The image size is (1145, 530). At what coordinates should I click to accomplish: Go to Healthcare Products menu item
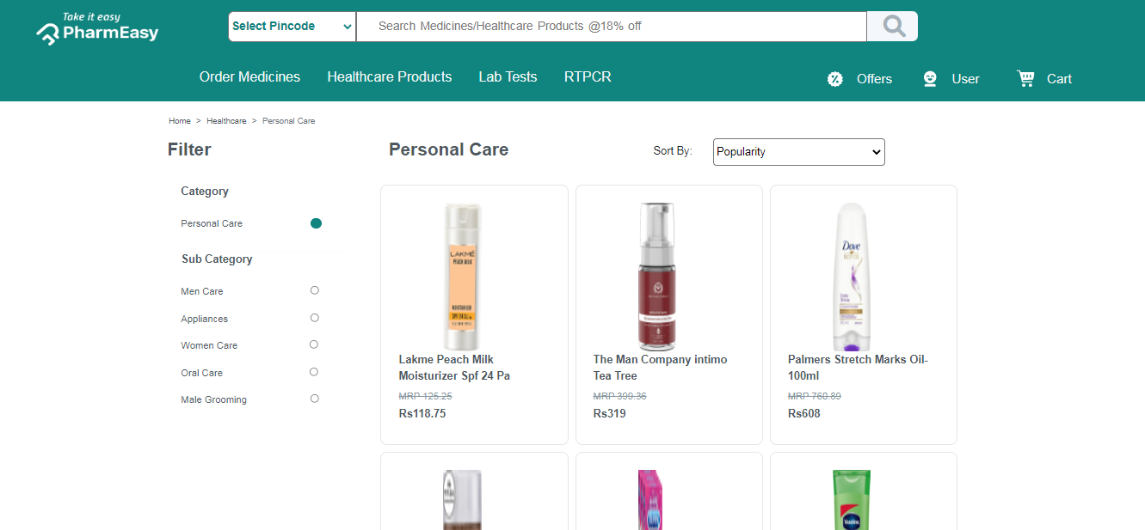click(x=390, y=76)
